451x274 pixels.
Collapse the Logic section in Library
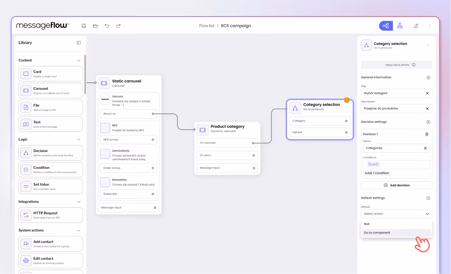click(x=78, y=139)
